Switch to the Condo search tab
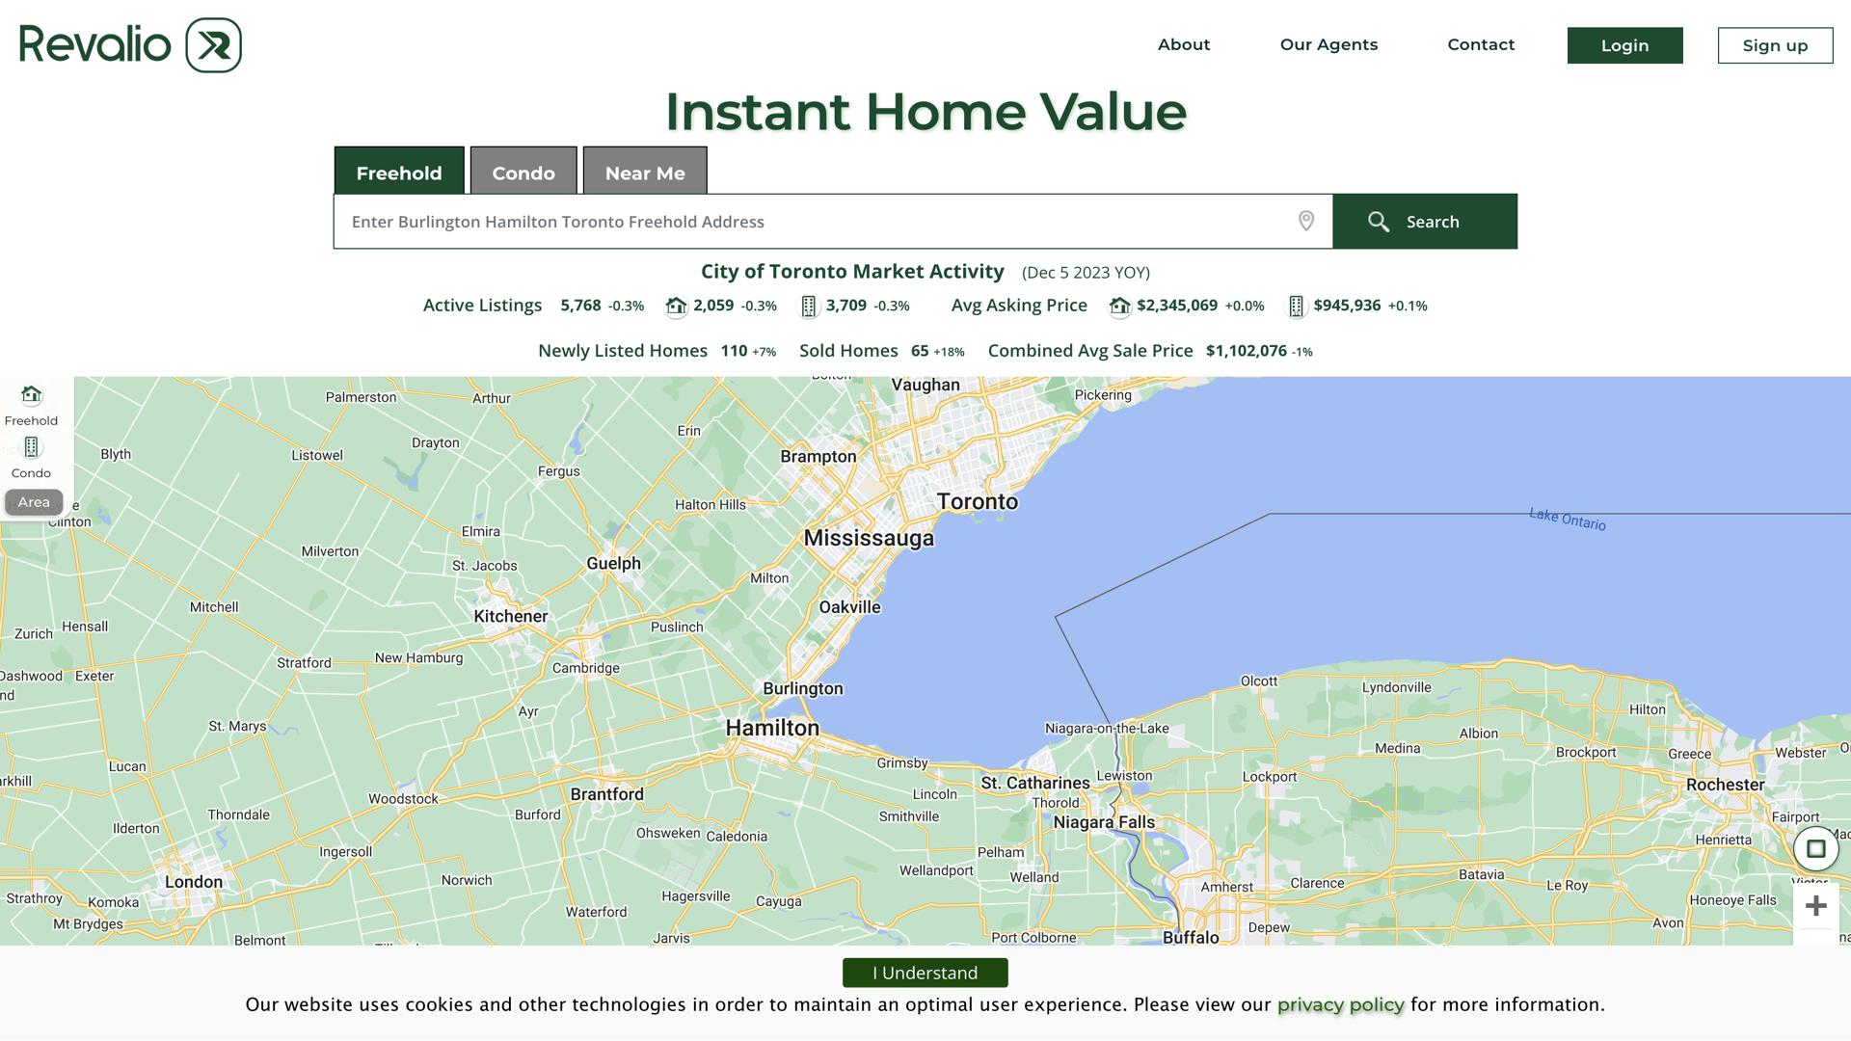The image size is (1851, 1041). (x=523, y=173)
